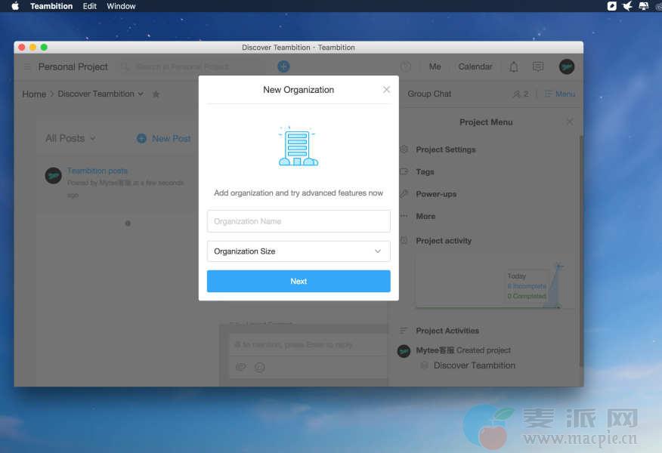Close the New Organization dialog
The width and height of the screenshot is (662, 453).
[x=386, y=90]
